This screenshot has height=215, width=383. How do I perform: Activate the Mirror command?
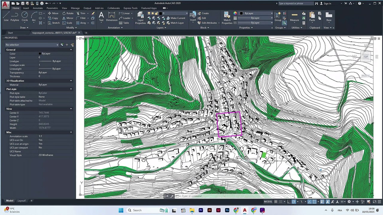tap(68, 18)
